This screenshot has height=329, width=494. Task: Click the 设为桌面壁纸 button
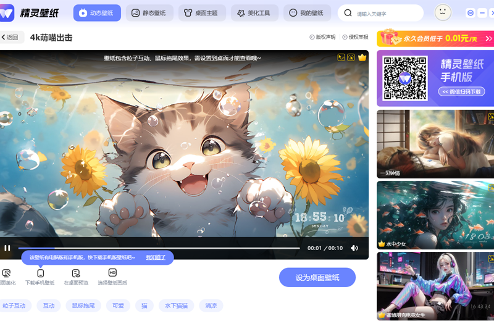click(317, 277)
